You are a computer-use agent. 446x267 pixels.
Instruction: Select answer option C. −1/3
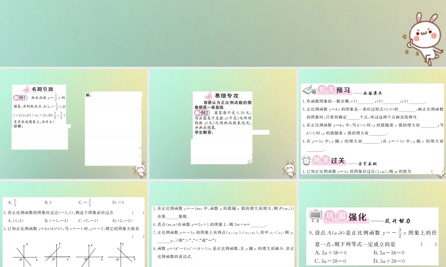(84, 202)
